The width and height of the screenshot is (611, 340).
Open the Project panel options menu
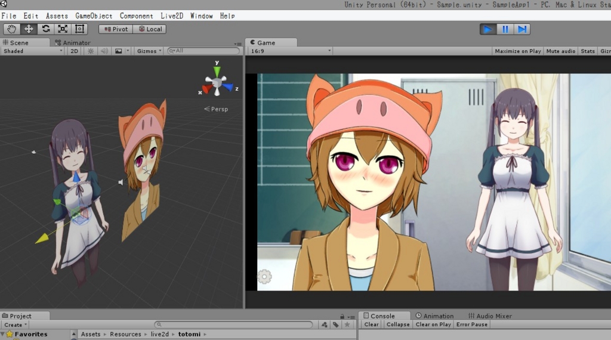click(x=351, y=317)
